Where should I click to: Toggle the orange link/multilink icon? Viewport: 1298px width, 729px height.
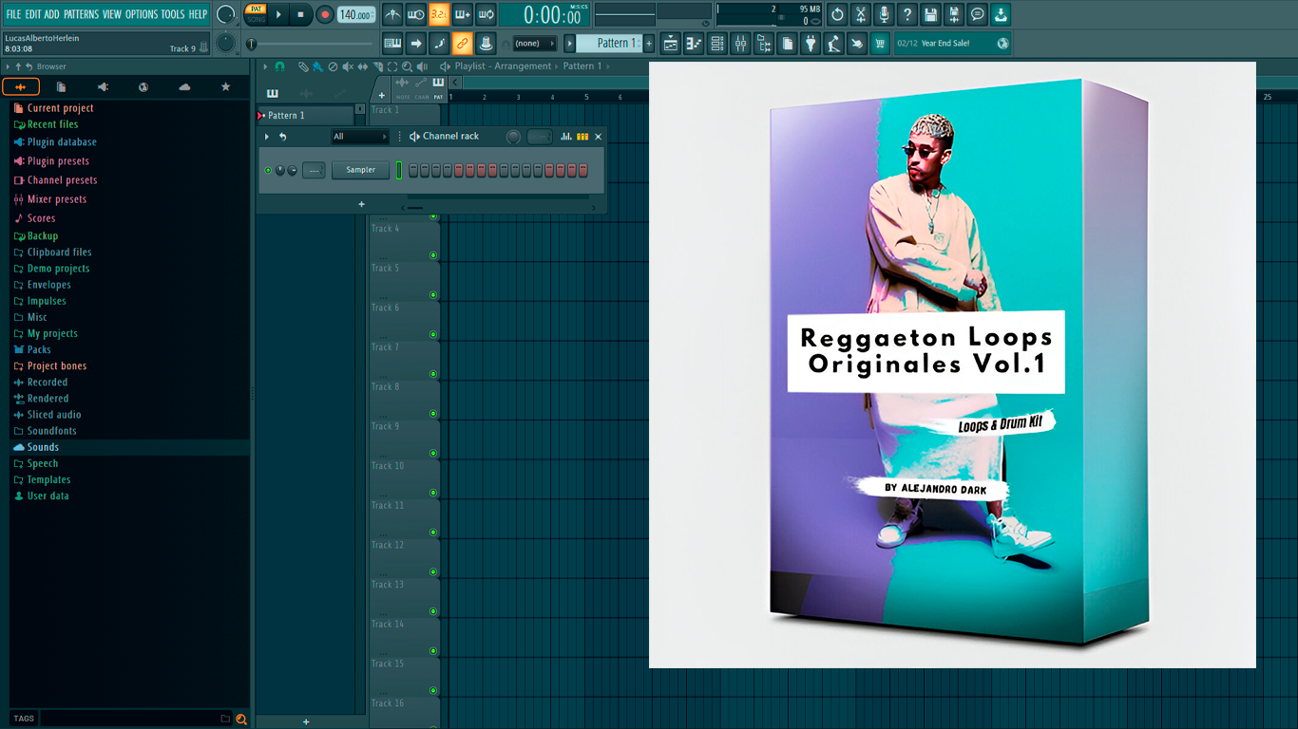pos(463,44)
